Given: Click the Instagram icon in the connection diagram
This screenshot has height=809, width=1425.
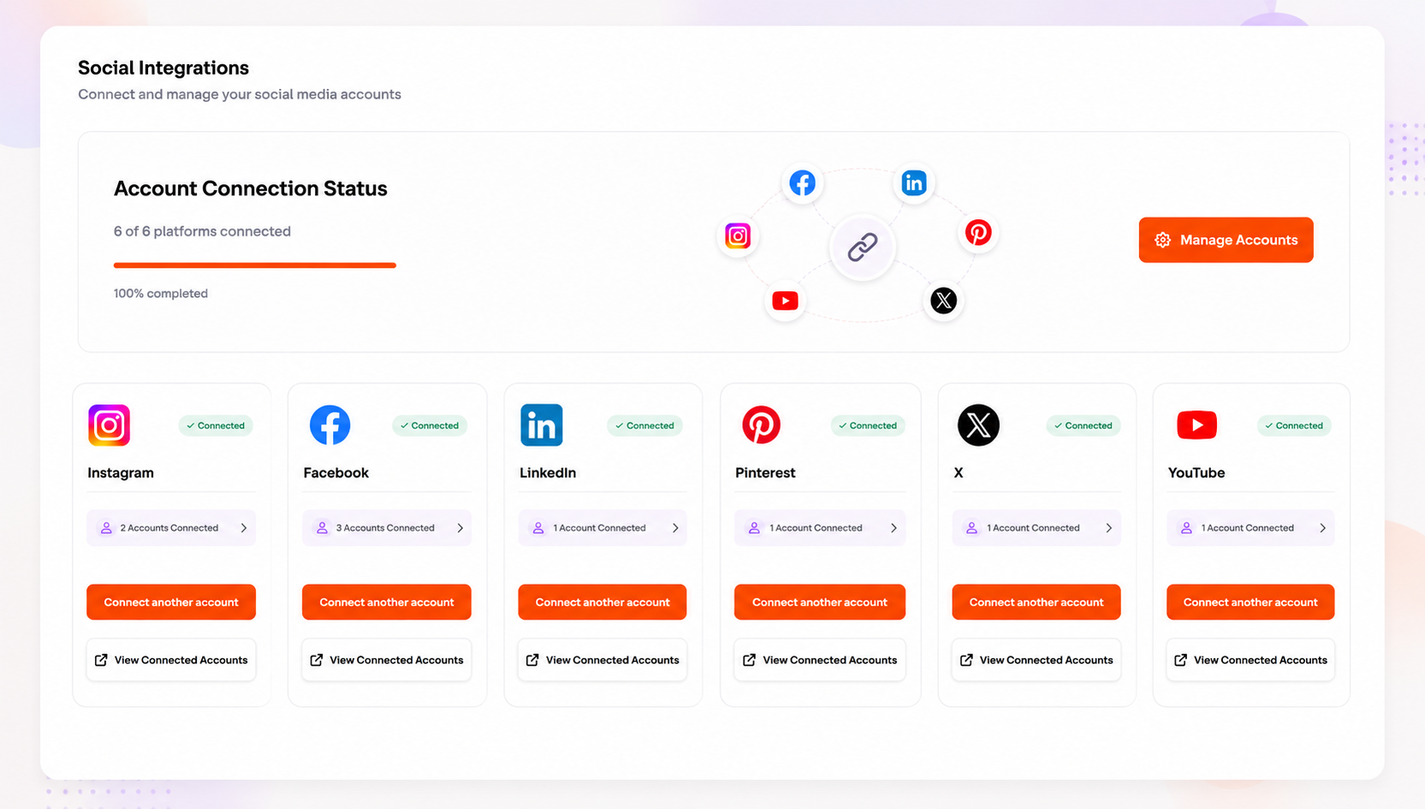Looking at the screenshot, I should point(738,235).
